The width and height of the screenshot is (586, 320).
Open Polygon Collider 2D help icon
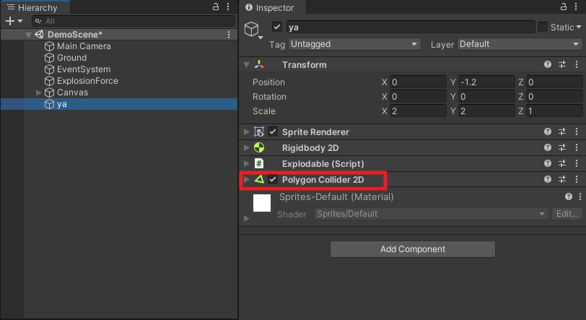[x=548, y=180]
